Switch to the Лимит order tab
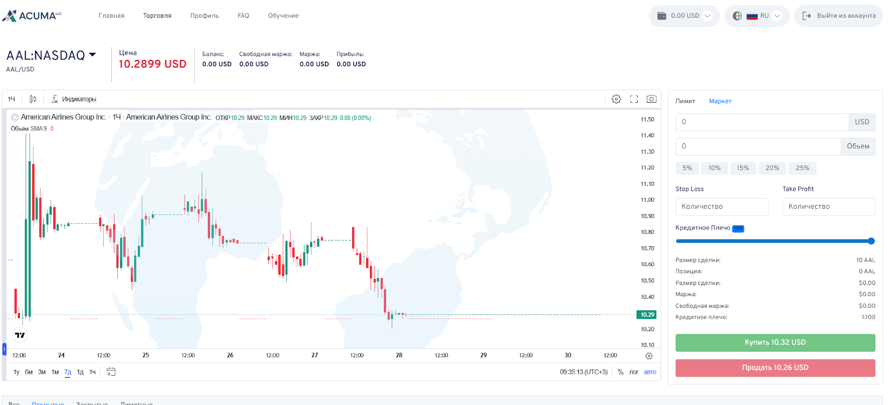 (685, 101)
